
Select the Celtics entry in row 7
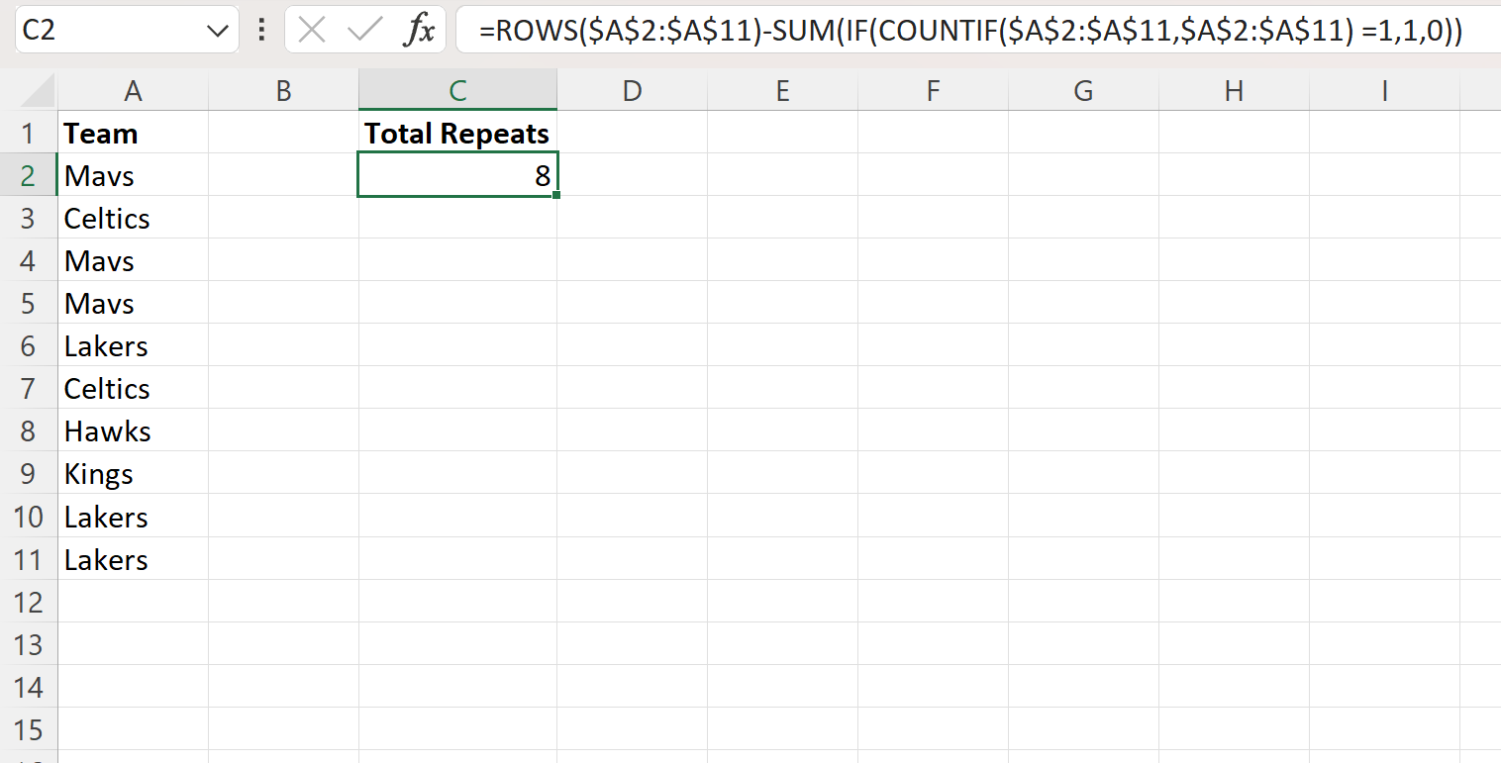[x=133, y=388]
